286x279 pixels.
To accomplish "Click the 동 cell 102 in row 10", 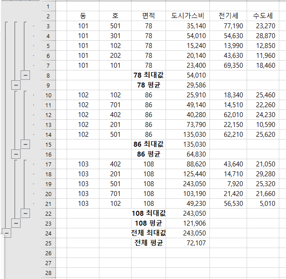I will [x=83, y=95].
